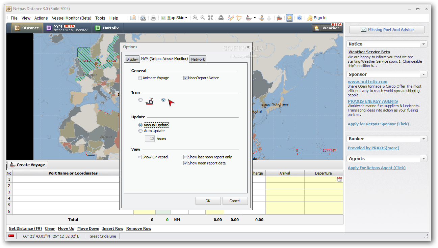The height and width of the screenshot is (248, 438).
Task: Open the Actions menu
Action: point(41,18)
